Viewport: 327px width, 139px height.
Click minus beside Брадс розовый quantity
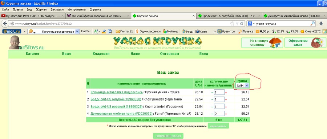coord(212,107)
